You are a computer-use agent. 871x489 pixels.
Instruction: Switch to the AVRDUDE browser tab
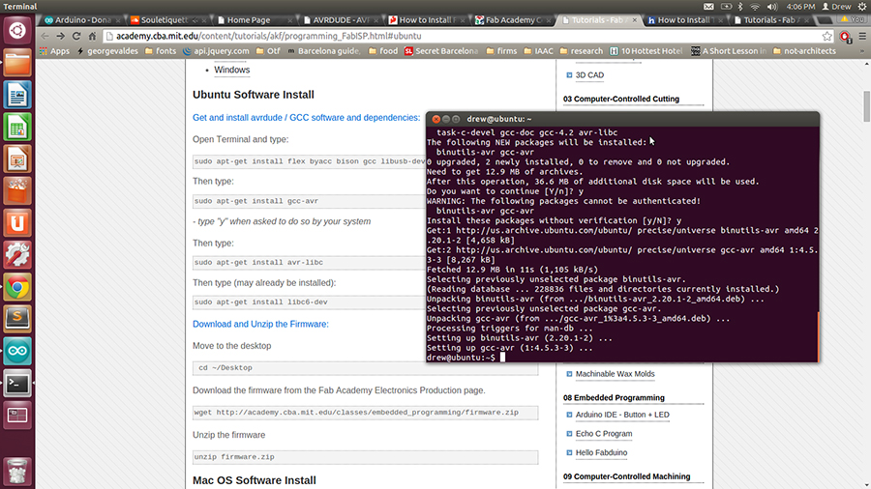(339, 20)
